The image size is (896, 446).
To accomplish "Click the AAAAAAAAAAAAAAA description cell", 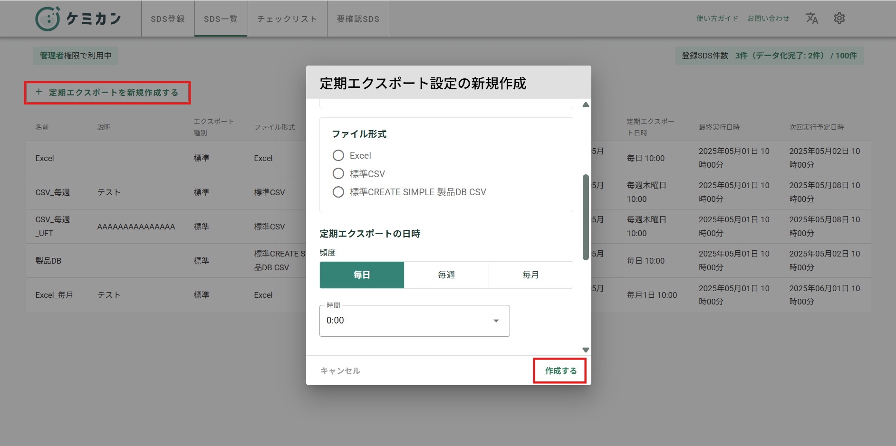I will click(x=136, y=227).
